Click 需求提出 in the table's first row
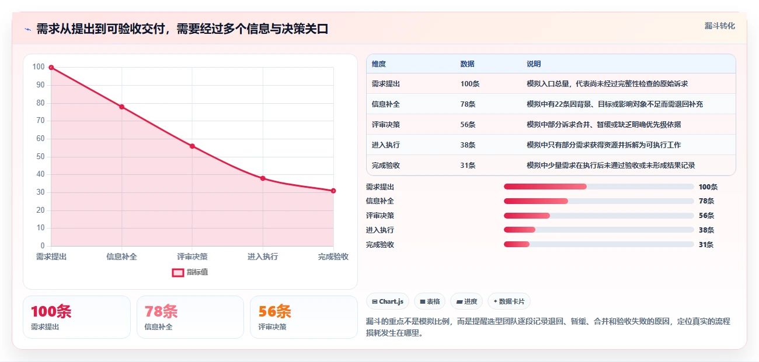Screen dimensions: 759x362 [386, 84]
